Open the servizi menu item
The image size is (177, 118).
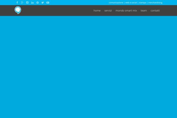[x=108, y=11]
